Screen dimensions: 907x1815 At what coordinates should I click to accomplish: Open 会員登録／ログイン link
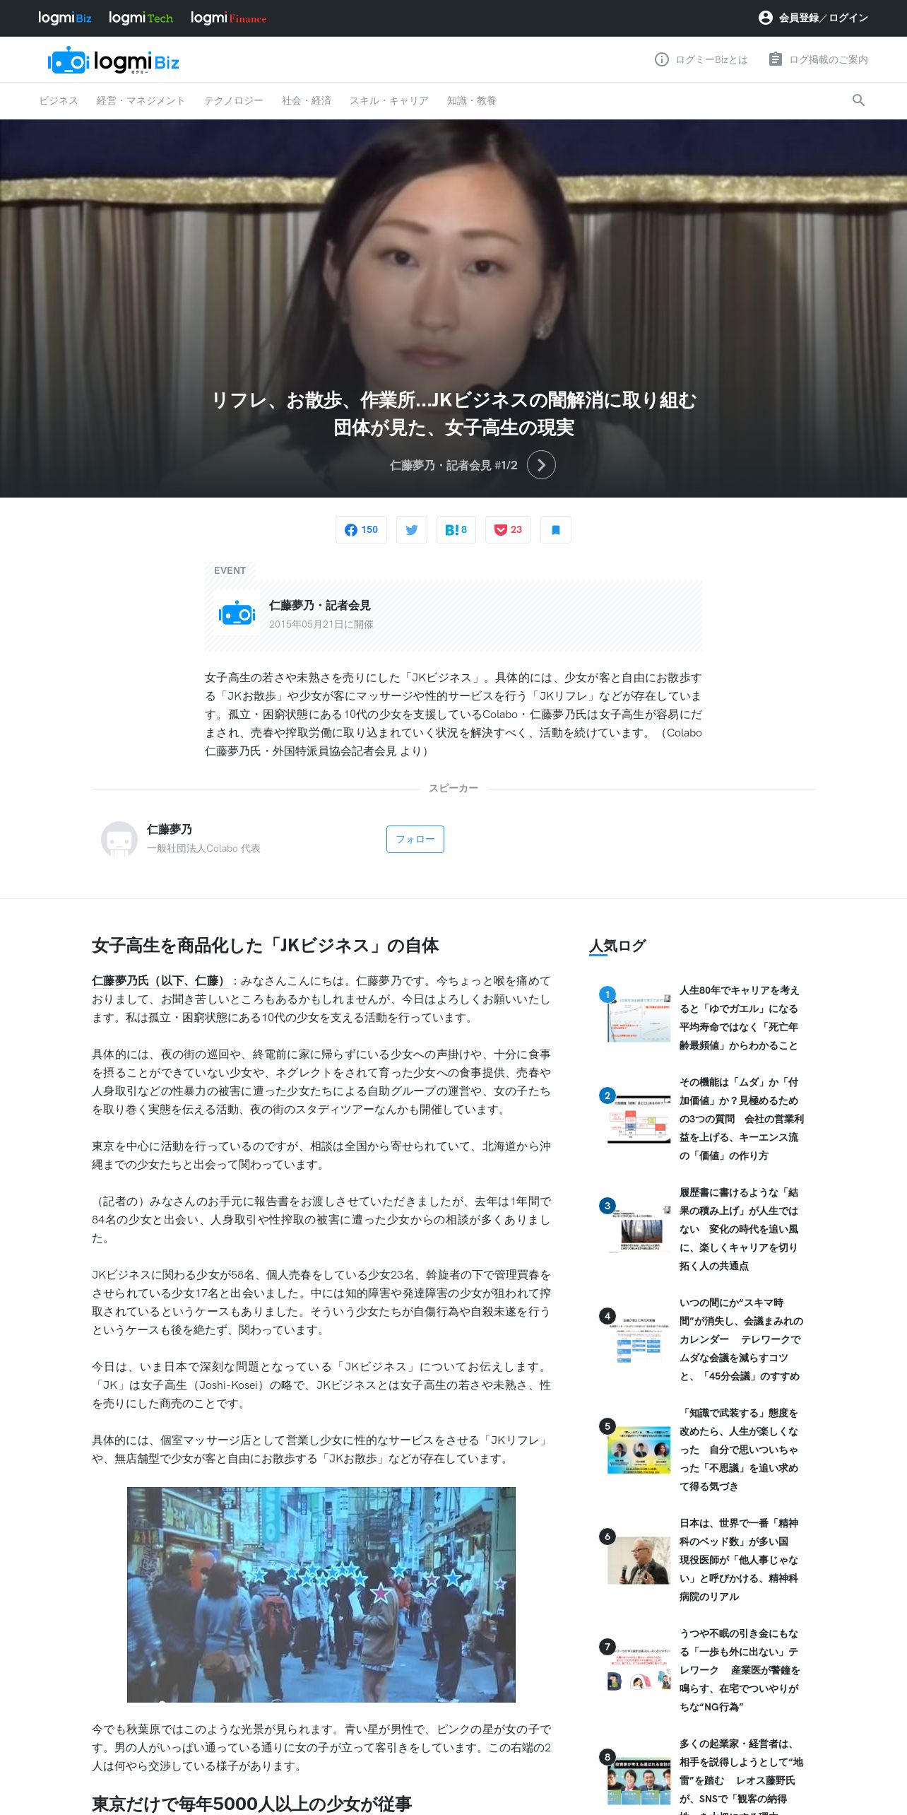823,18
